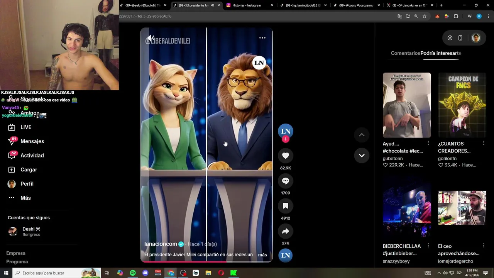Open options for El ceo aprovechándose video
494x278 pixels.
click(484, 246)
